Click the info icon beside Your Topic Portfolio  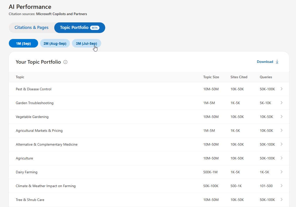[65, 62]
